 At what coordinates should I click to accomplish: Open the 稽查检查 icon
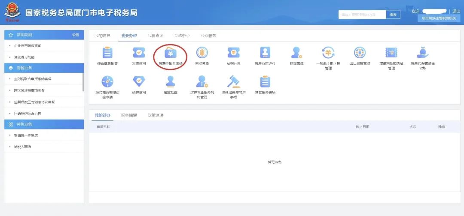tap(171, 82)
